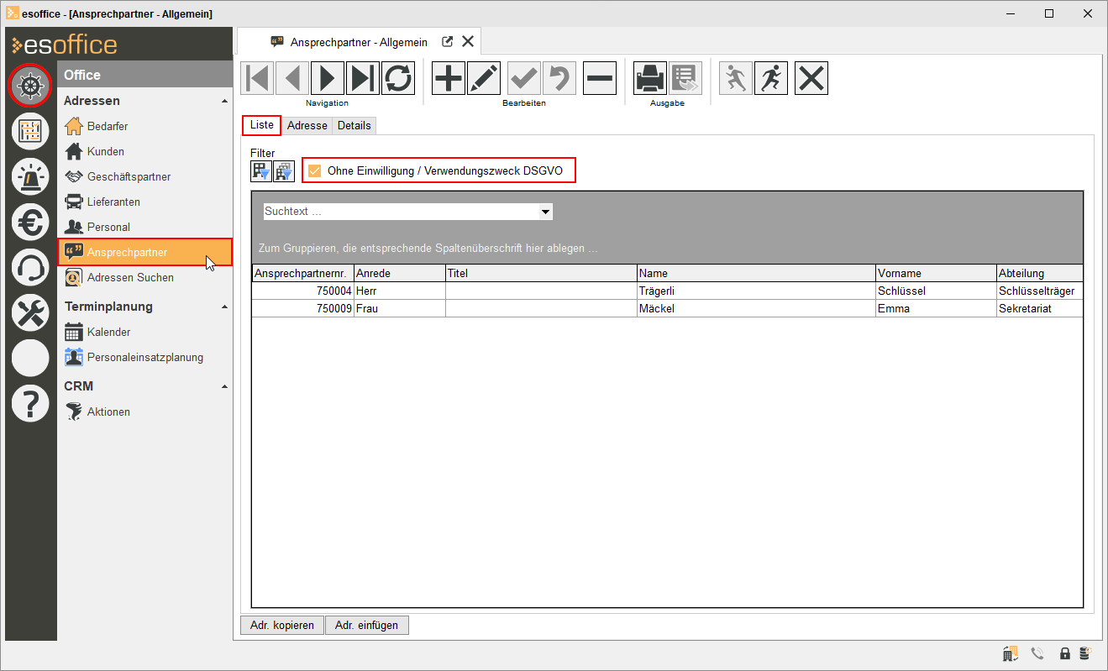The width and height of the screenshot is (1108, 671).
Task: Sort by Name column header
Action: (755, 273)
